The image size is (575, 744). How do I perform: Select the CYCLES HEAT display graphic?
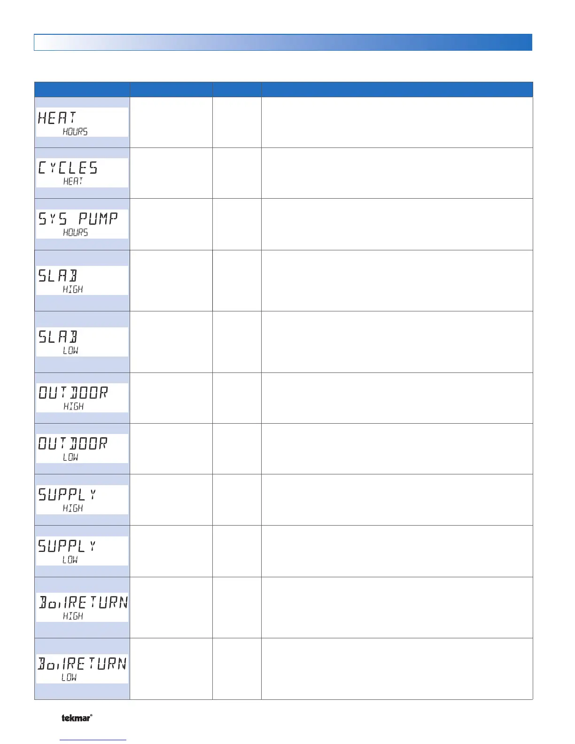[82, 173]
